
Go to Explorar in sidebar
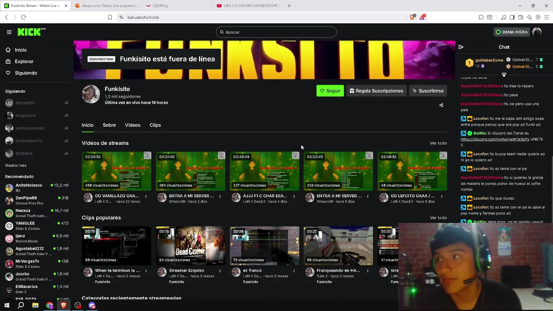(x=24, y=61)
